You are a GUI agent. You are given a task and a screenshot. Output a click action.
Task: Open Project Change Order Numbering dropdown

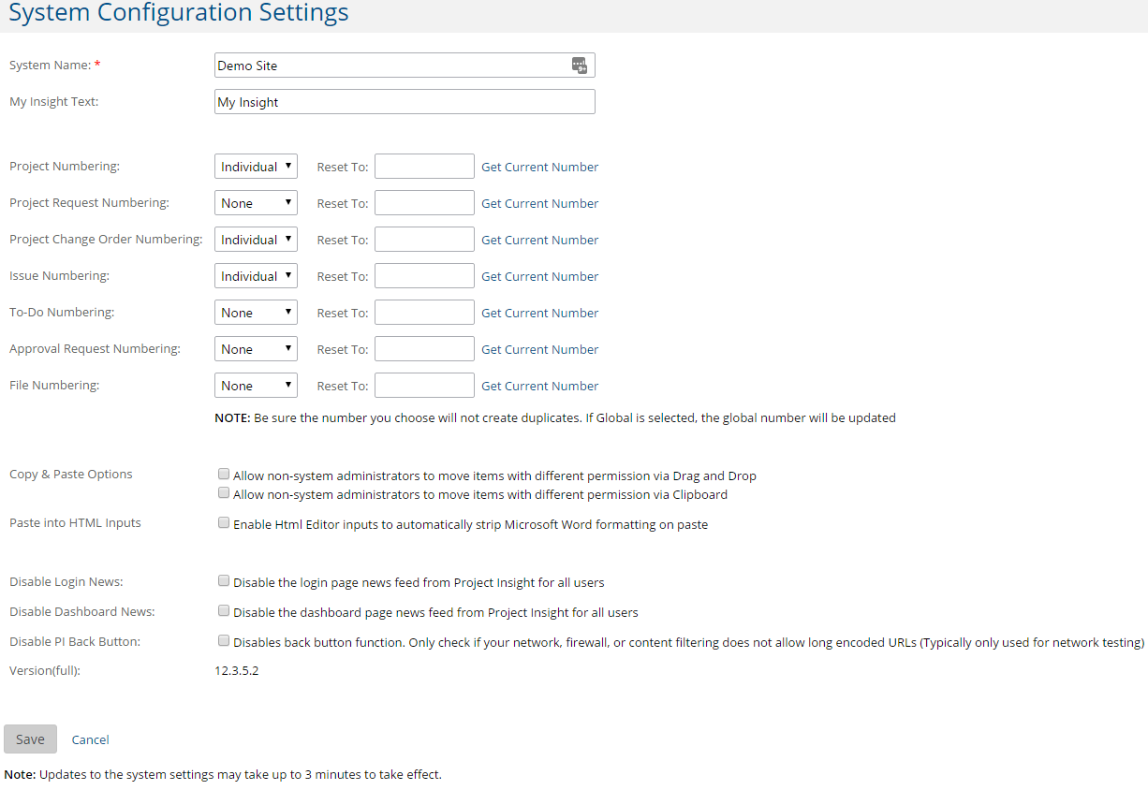256,240
